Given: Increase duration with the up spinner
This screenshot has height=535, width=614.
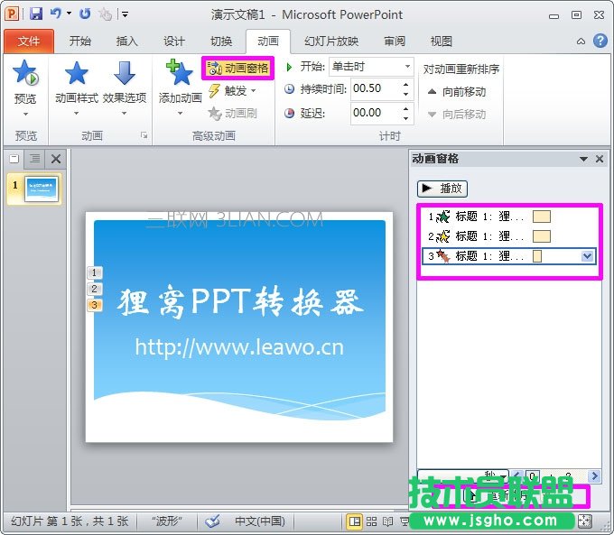Looking at the screenshot, I should [x=406, y=84].
